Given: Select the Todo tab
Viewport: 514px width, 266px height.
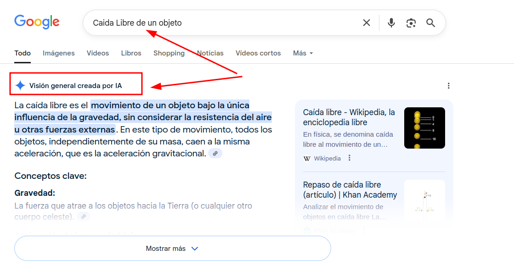Looking at the screenshot, I should click(23, 53).
